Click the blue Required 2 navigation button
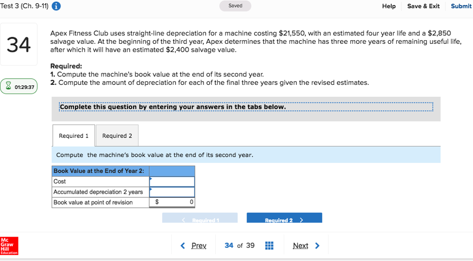The image size is (473, 261). [284, 219]
